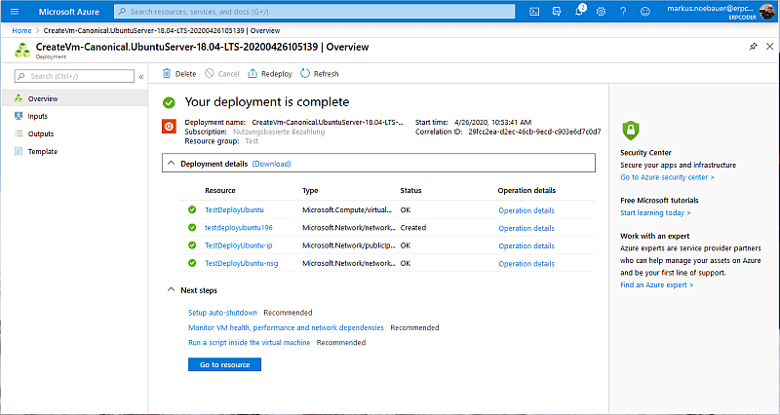The width and height of the screenshot is (780, 415).
Task: Click the Type column header
Action: pos(310,190)
